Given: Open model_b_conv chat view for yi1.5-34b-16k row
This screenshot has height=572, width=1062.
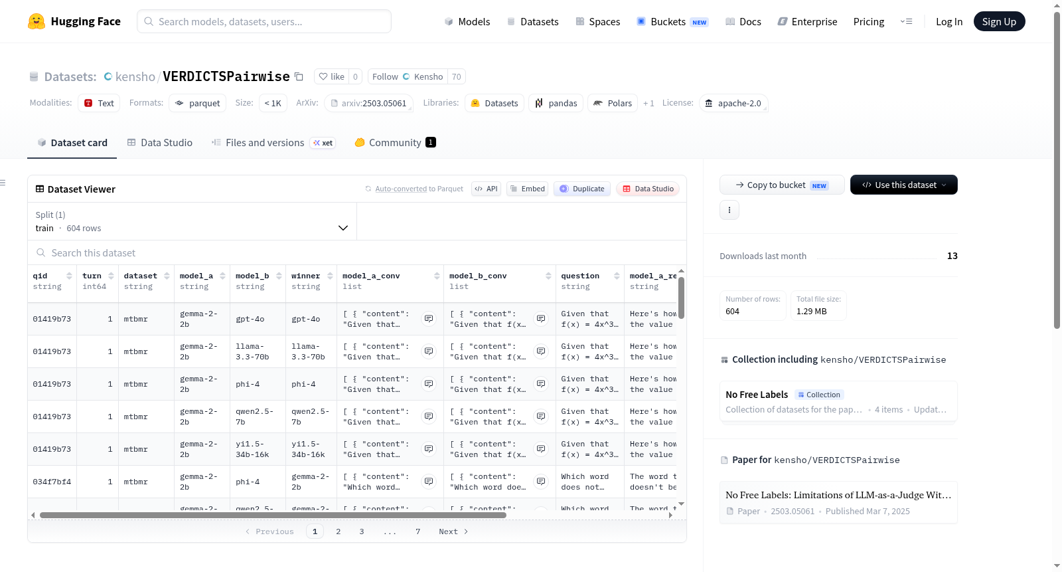Looking at the screenshot, I should click(x=541, y=449).
